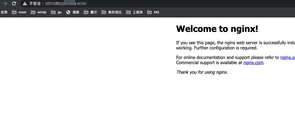Screen dimensions: 295x113
Task: Open the 面板 bookmark
Action: point(73,12)
